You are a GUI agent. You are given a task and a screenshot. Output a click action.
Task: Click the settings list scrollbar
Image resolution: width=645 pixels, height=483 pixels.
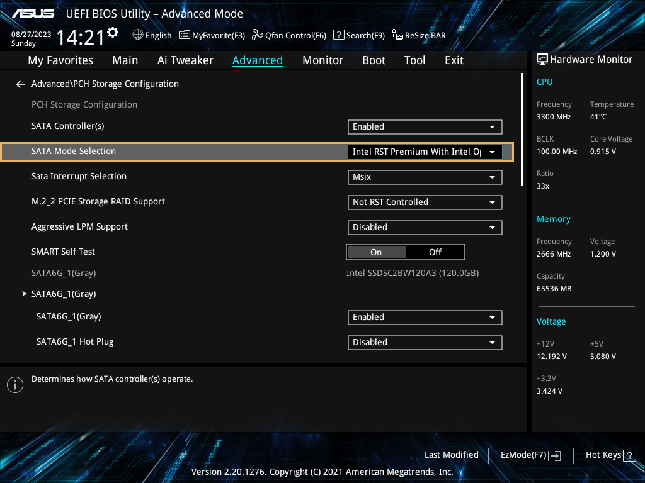click(x=522, y=130)
